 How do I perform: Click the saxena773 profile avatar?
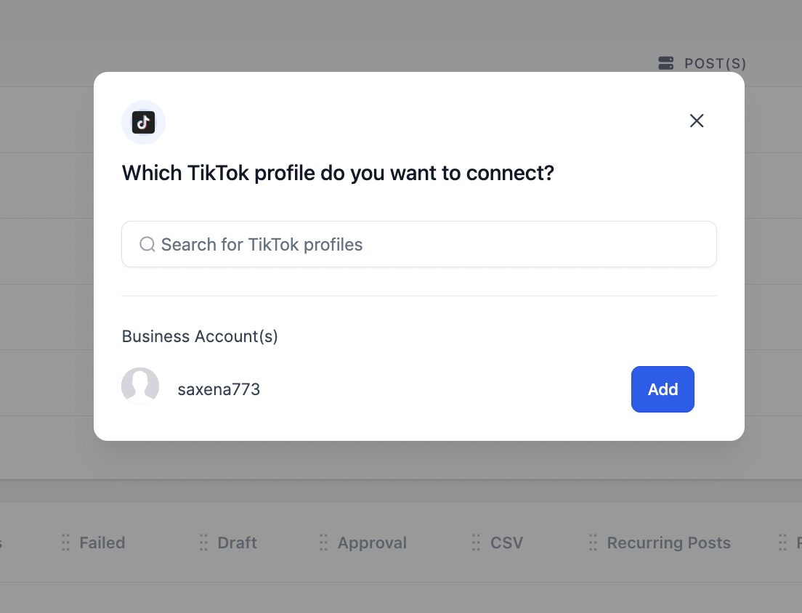140,386
